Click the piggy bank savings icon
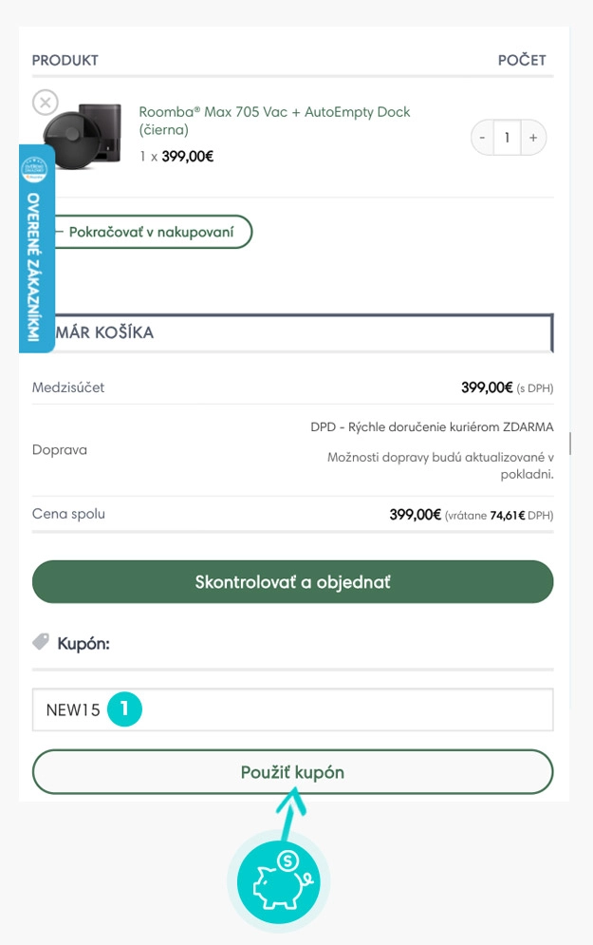This screenshot has height=945, width=593. click(x=278, y=878)
